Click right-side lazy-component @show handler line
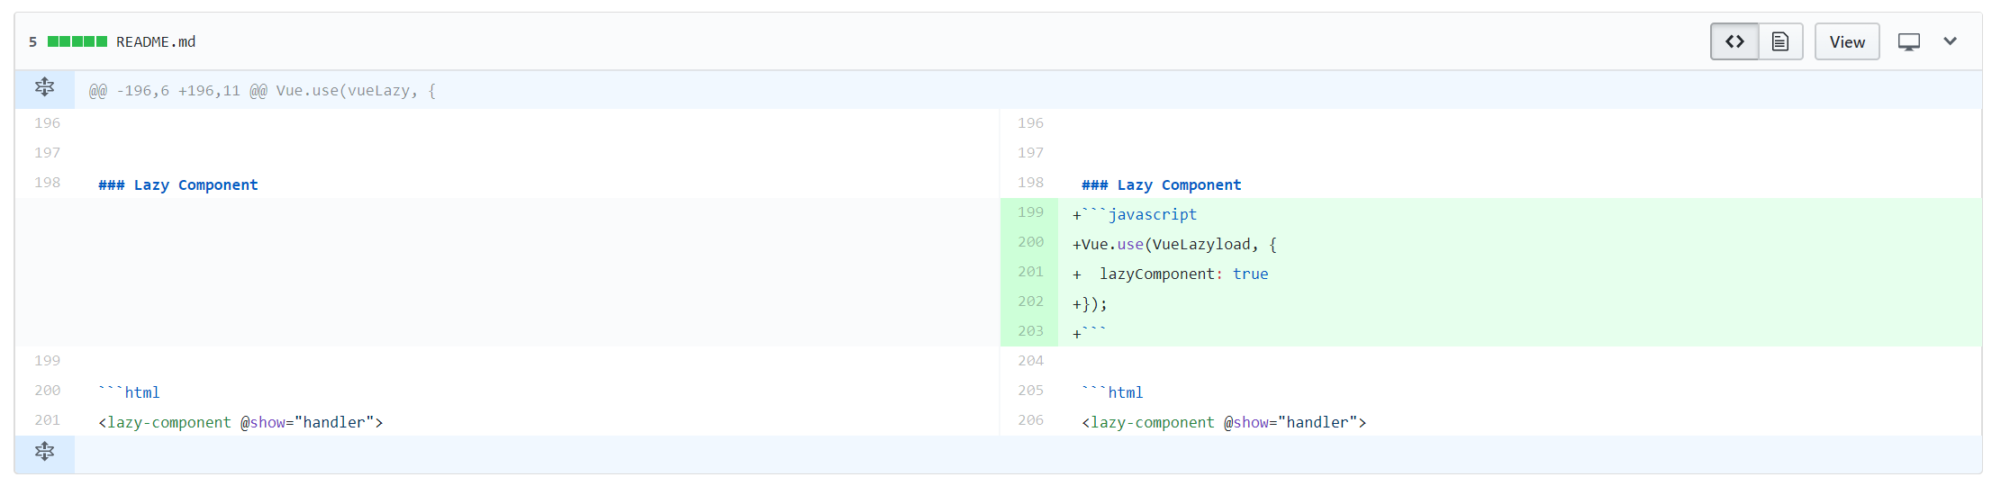 (x=1224, y=422)
